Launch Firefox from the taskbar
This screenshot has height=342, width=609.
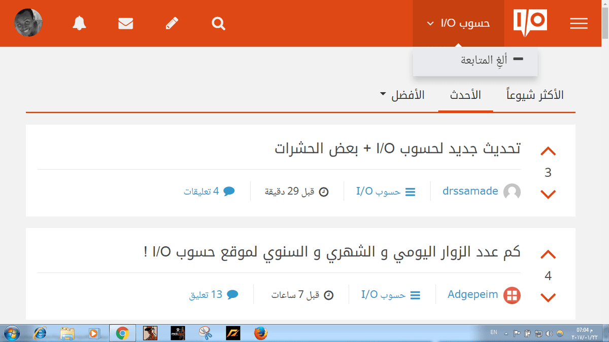pos(260,333)
